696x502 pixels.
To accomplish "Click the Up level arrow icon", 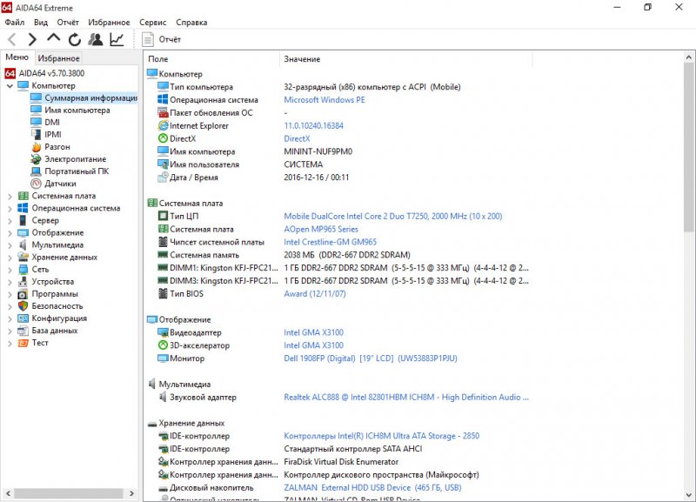I will click(x=53, y=39).
